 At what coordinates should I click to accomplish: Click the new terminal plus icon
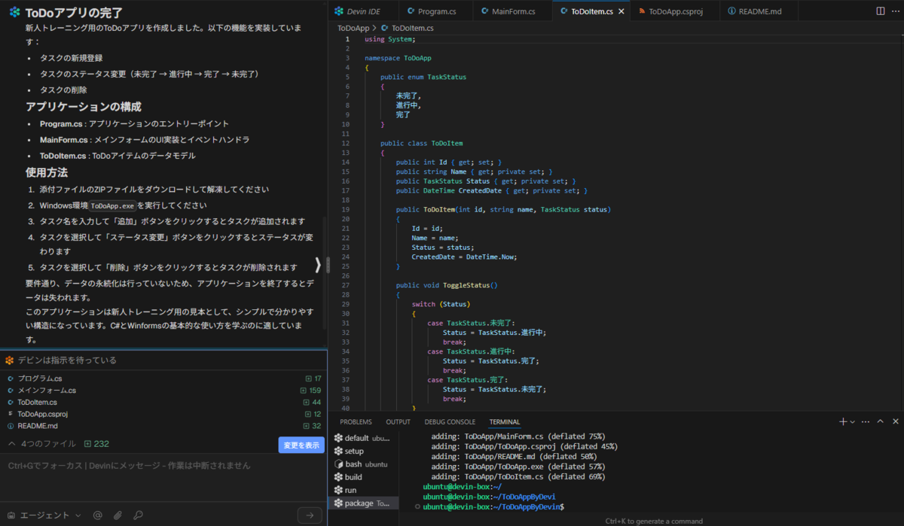pyautogui.click(x=843, y=421)
